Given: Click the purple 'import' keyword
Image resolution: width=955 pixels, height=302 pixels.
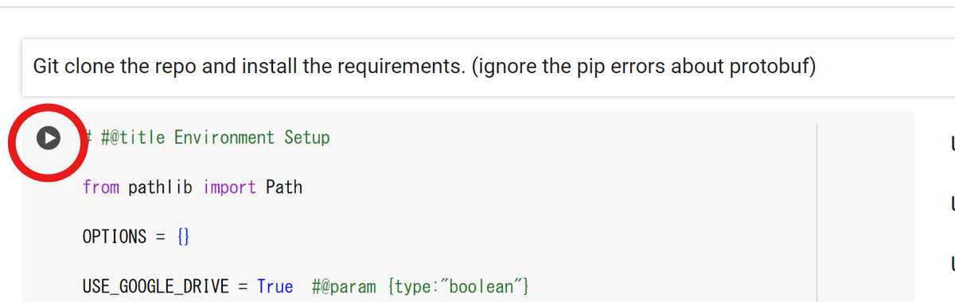Looking at the screenshot, I should pos(230,188).
